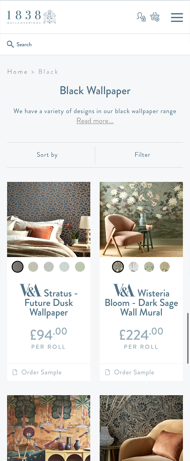
Task: Pick the last green Stratus colour swatch
Action: 80,267
